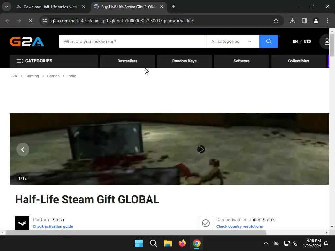Click Indie breadcrumb link
335x251 pixels.
click(x=72, y=76)
